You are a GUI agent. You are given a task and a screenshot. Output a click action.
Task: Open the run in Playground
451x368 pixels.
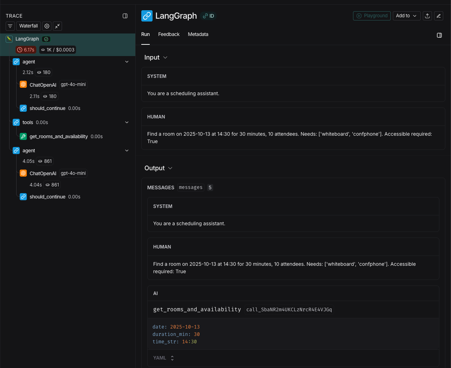pyautogui.click(x=372, y=16)
